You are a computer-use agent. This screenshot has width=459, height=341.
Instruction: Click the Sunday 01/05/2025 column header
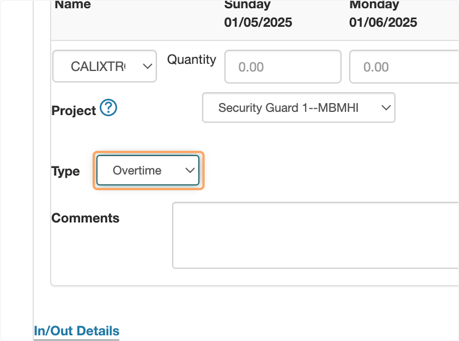point(258,14)
